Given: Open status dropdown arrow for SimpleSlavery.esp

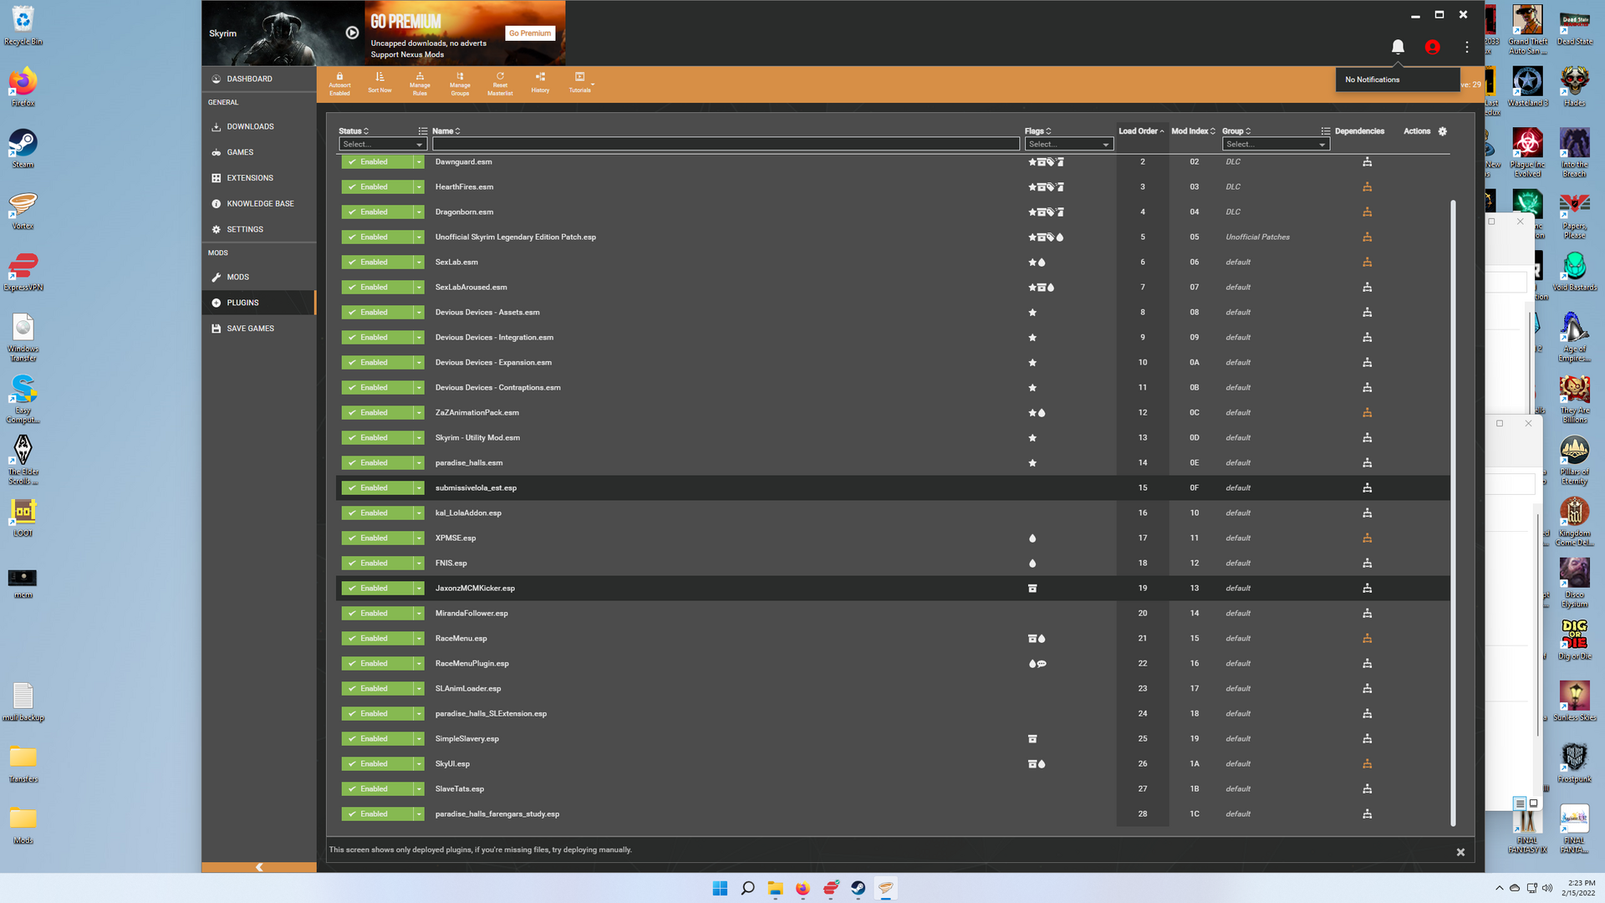Looking at the screenshot, I should (x=419, y=738).
